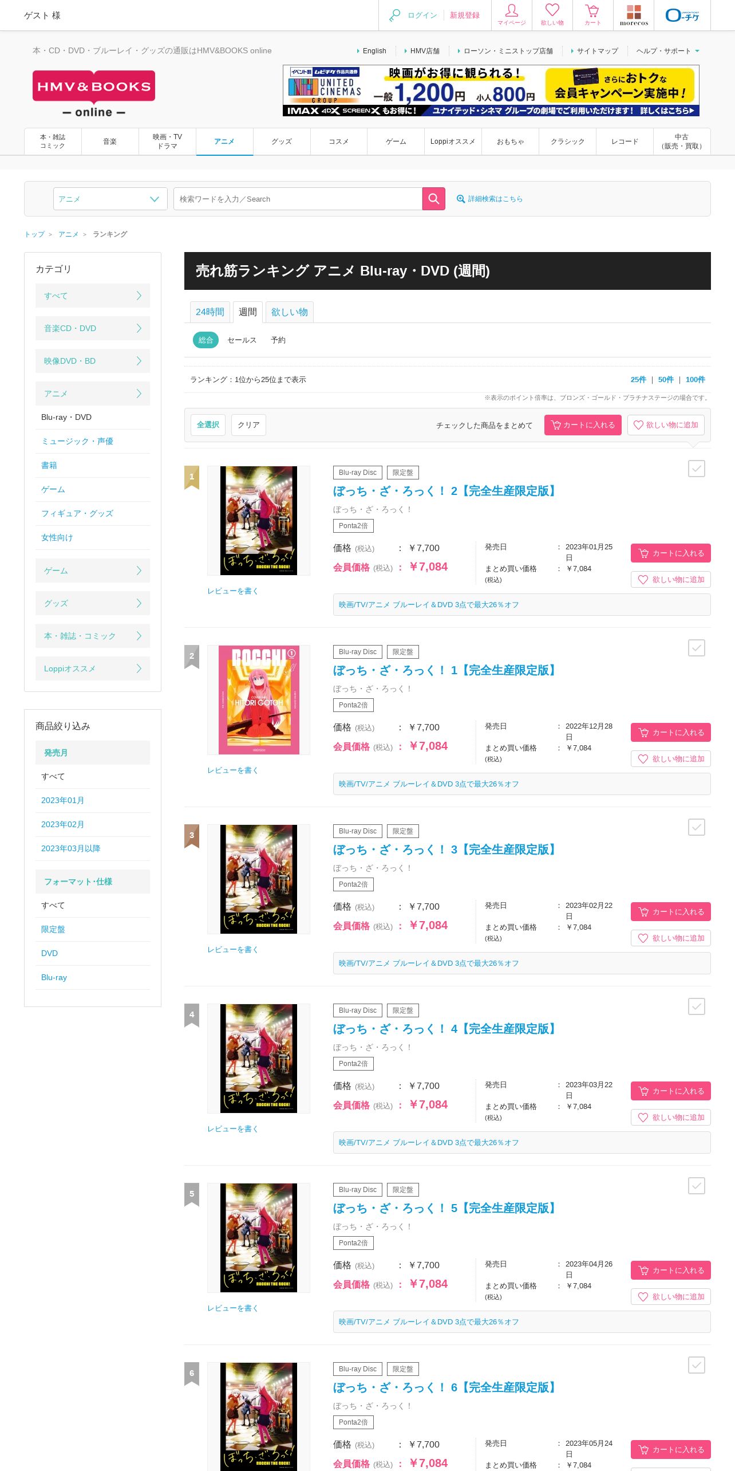Expand the 音楽CD・DVD category row
The width and height of the screenshot is (735, 1471).
(93, 328)
